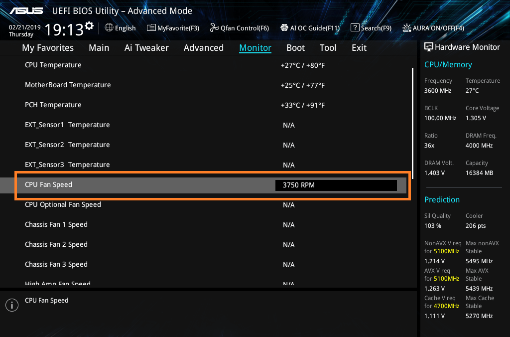The image size is (510, 337).
Task: Click the 4000 MHz DRAM frequency value
Action: pyautogui.click(x=479, y=146)
